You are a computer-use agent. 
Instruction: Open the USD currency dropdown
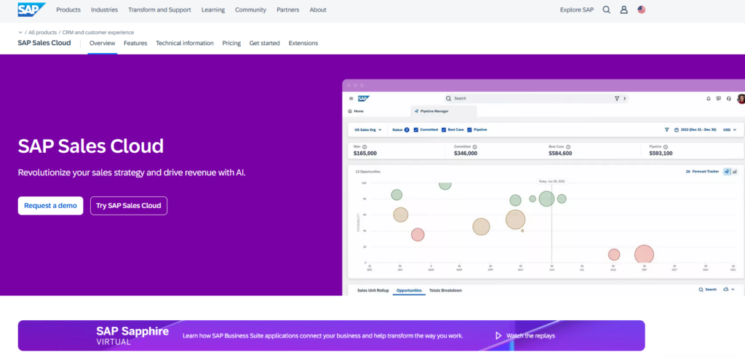point(729,130)
